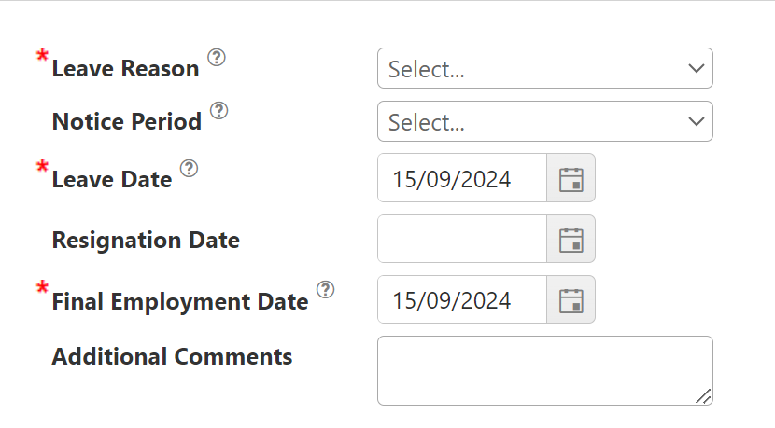Click inside the Additional Comments text area
775x428 pixels.
545,371
